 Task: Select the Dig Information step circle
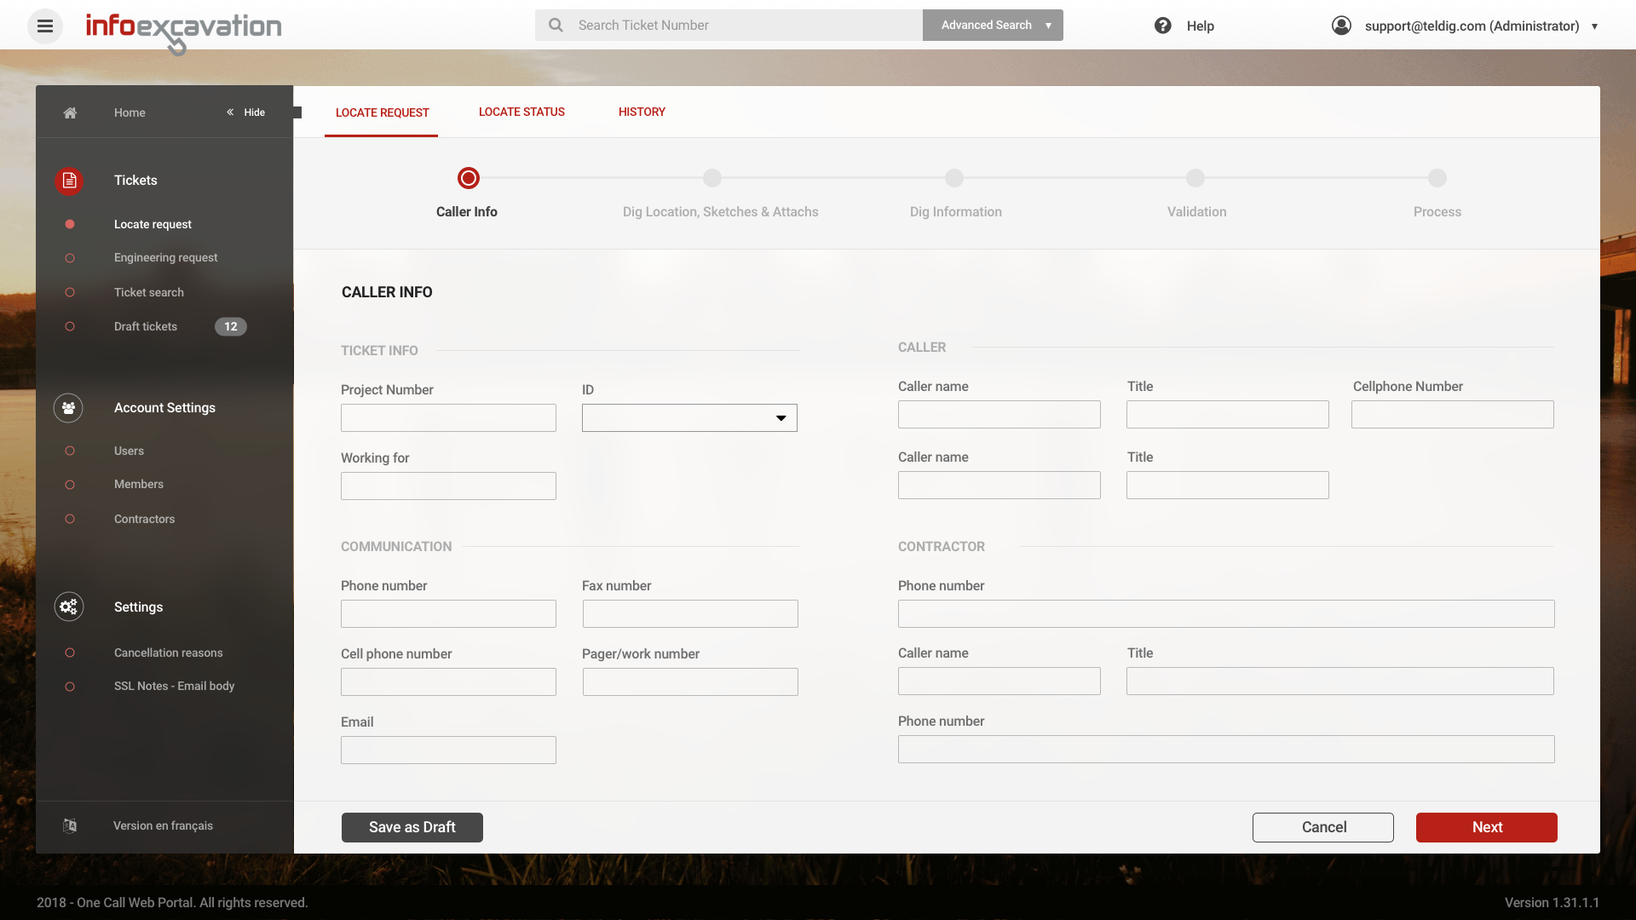(954, 178)
